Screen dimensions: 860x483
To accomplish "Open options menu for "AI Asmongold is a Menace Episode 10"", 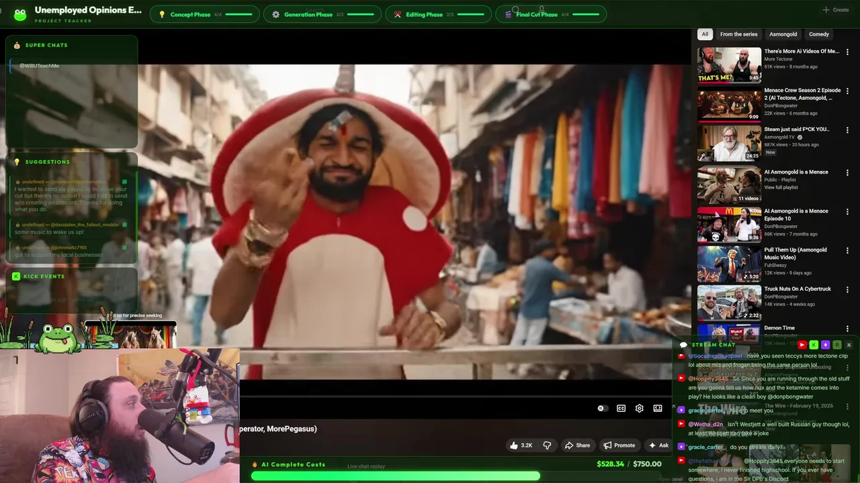I will [847, 211].
